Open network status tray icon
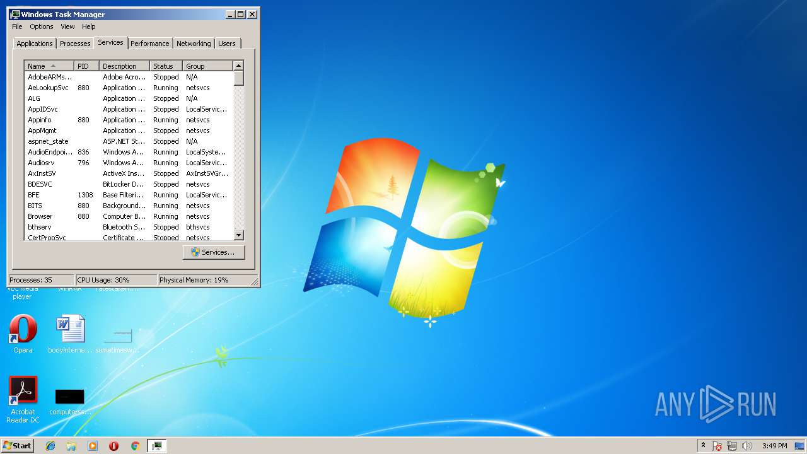Viewport: 807px width, 454px height. coord(732,446)
